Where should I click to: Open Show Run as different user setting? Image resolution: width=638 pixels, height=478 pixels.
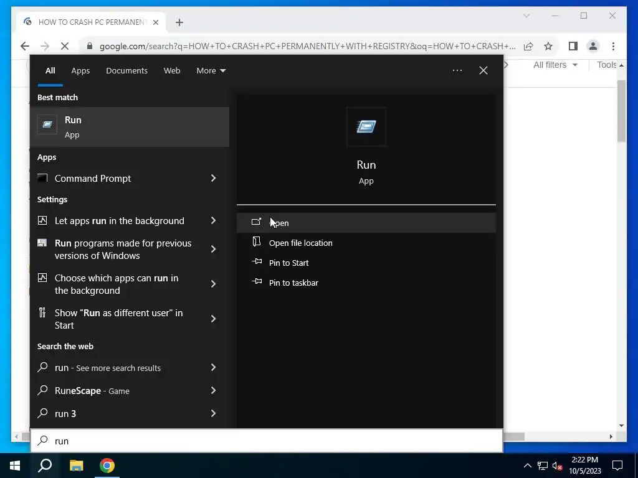118,319
